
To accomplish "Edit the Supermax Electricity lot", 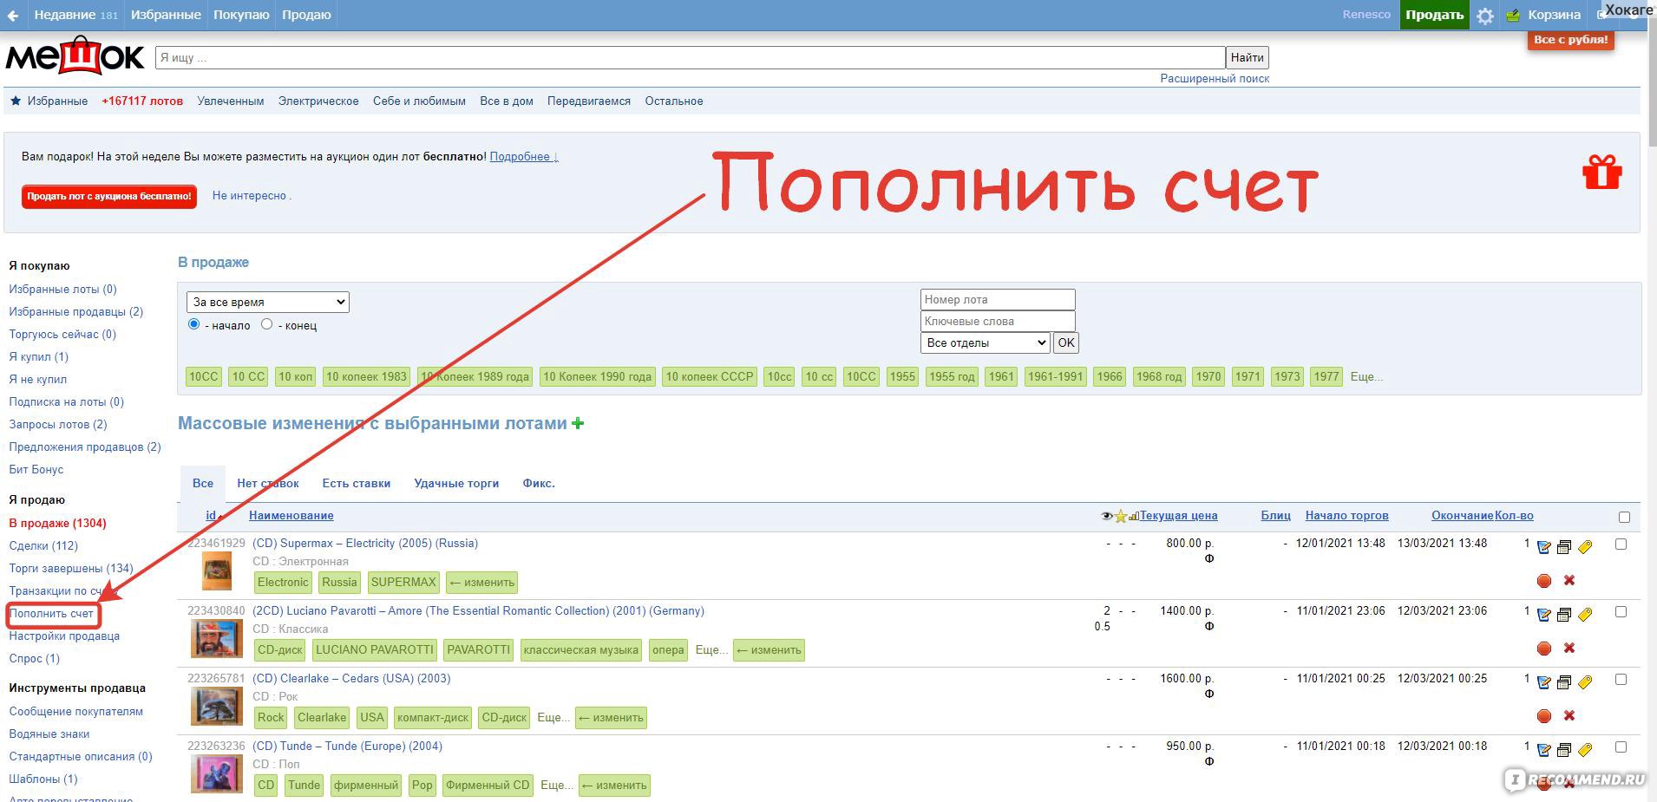I will coord(1544,547).
